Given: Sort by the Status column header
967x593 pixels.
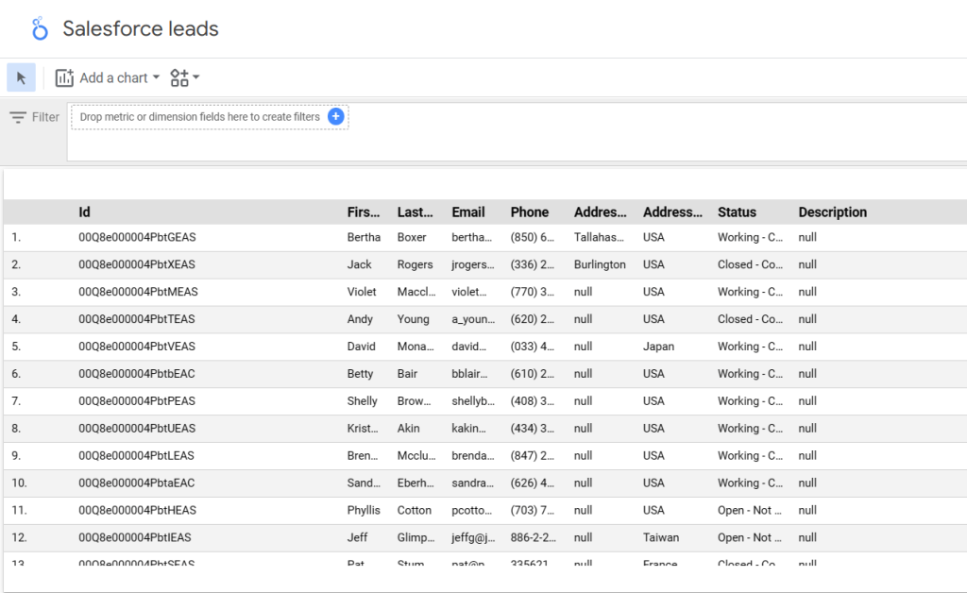Looking at the screenshot, I should point(737,212).
